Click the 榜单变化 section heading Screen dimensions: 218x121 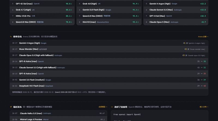tap(17, 37)
